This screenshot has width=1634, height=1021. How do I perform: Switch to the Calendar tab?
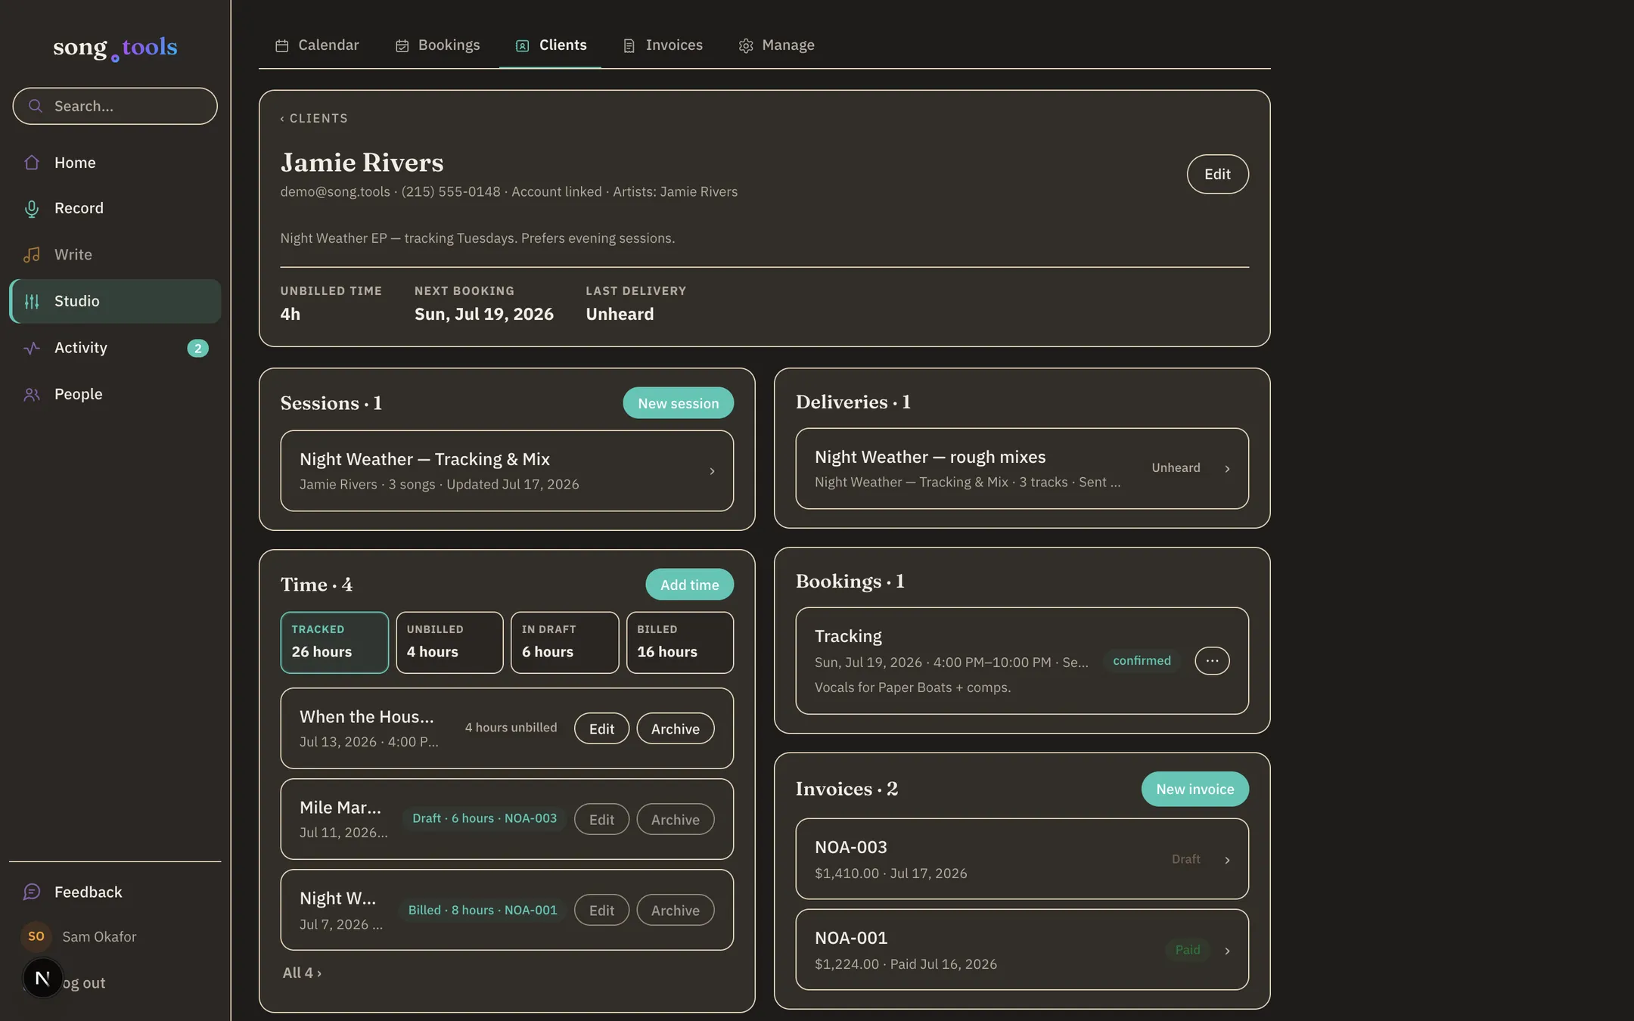(317, 45)
